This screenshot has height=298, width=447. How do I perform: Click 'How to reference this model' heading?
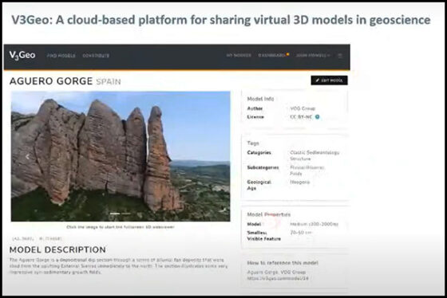click(x=283, y=263)
